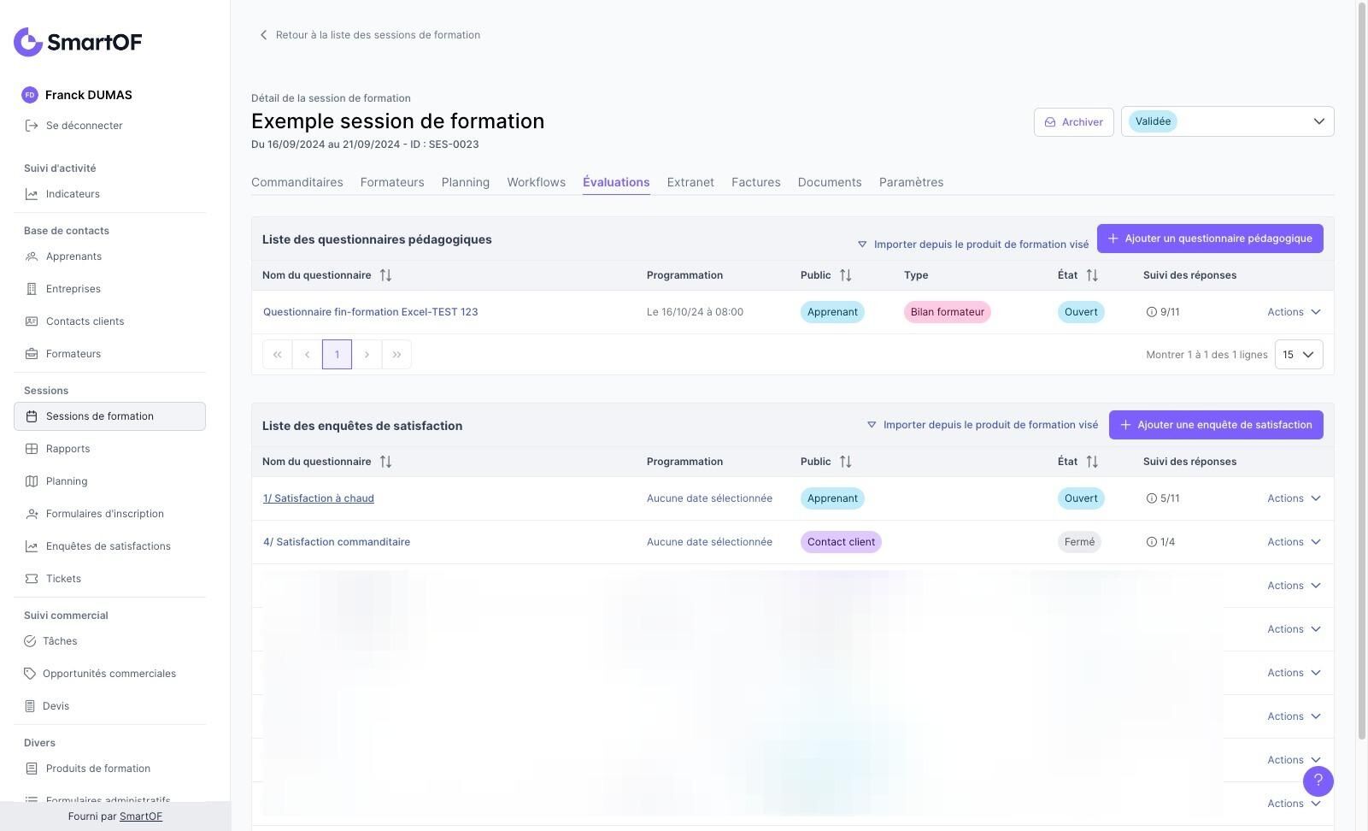Click the Indicateurs chart icon in sidebar
Viewport: 1368px width, 831px height.
[x=32, y=194]
